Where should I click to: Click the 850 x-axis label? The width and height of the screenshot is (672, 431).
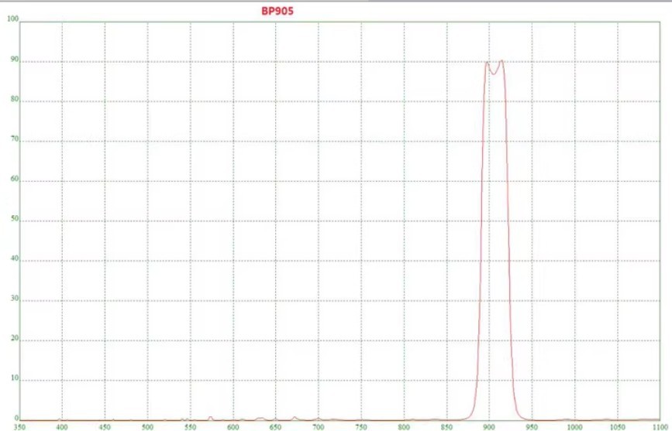tap(446, 426)
